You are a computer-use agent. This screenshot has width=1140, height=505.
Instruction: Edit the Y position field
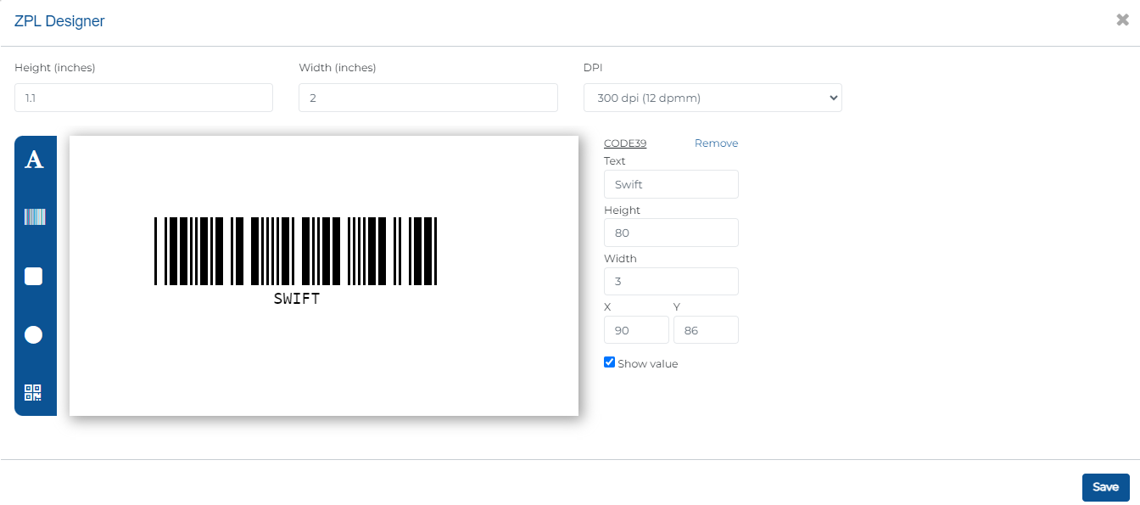point(706,330)
